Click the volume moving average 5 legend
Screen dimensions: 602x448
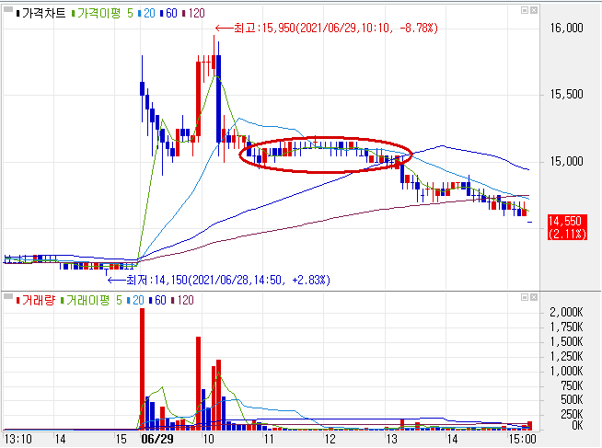coord(119,300)
